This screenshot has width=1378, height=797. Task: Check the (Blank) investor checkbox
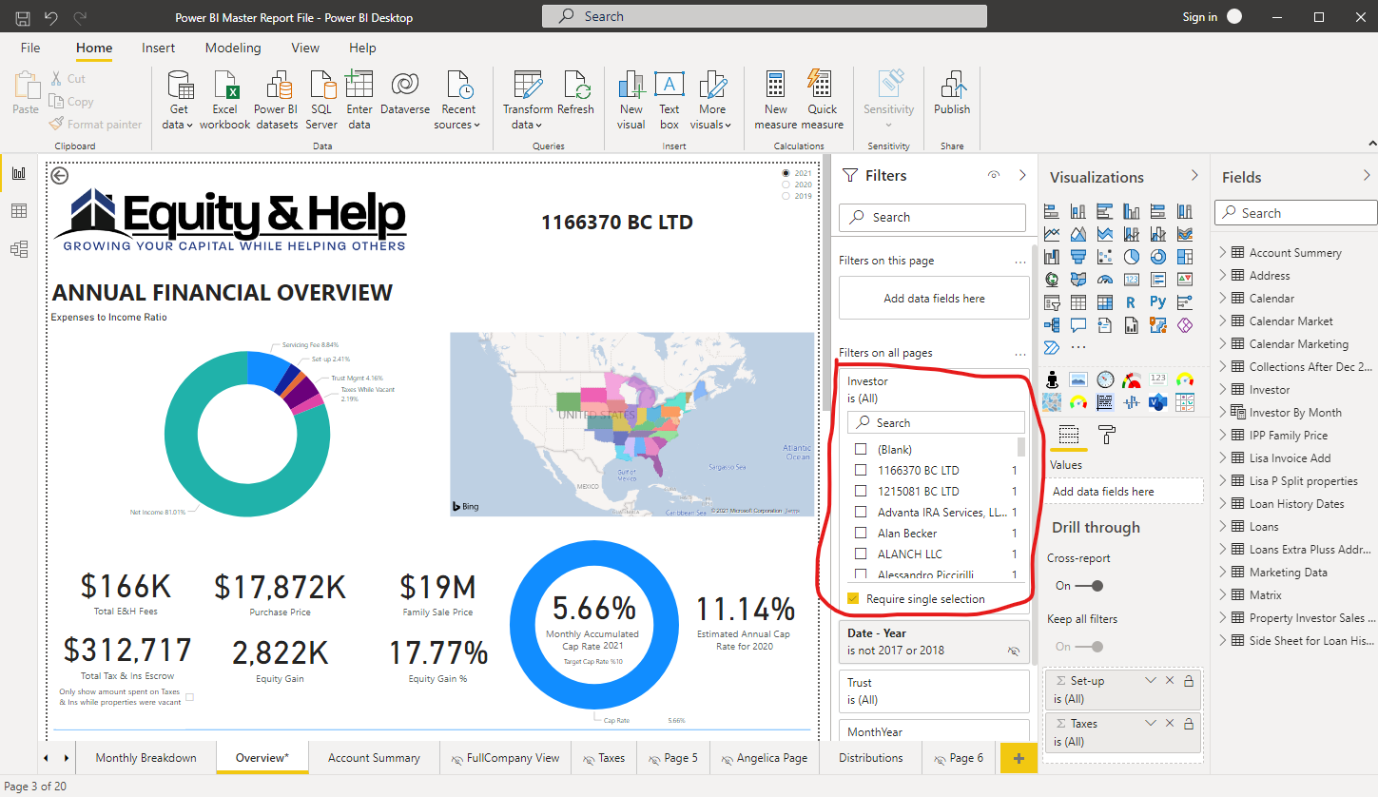coord(861,449)
